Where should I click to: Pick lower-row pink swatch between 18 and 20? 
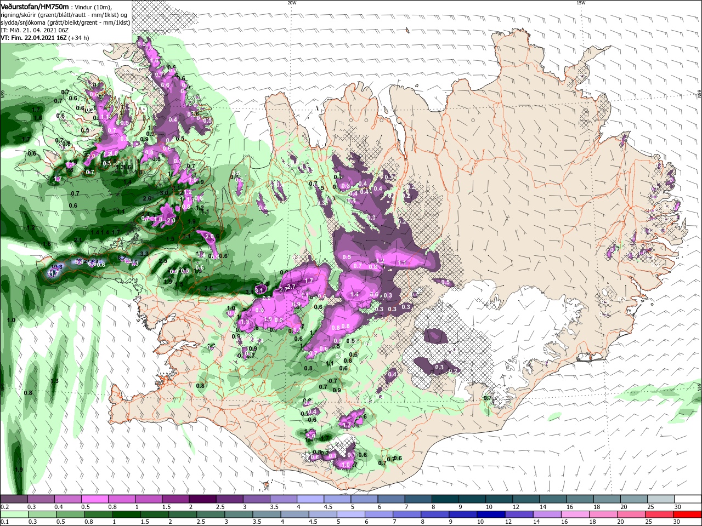click(604, 514)
